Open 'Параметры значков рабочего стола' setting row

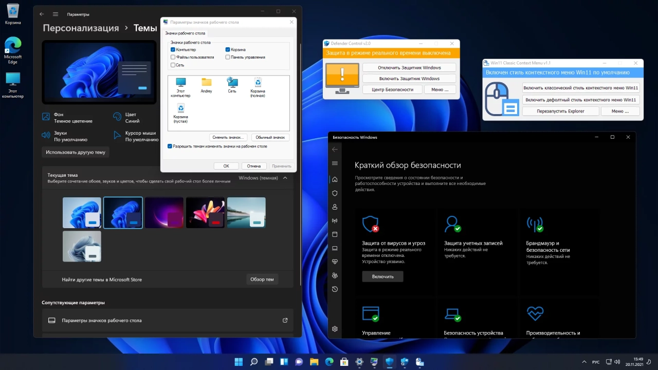168,320
